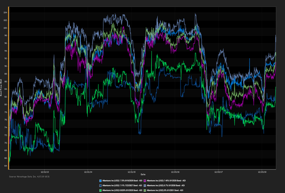Viewport: 285px width, 193px height.
Task: Click the 'Source: Advantage Data Inc.' footnote
Action: click(29, 176)
